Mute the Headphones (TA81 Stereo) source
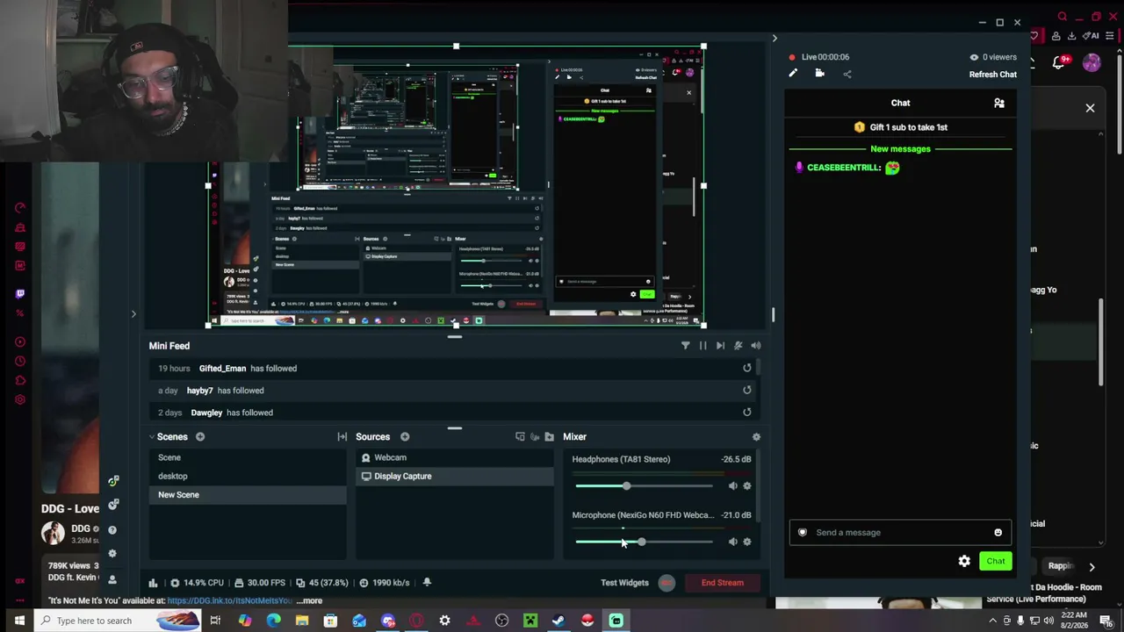This screenshot has width=1124, height=632. coord(732,485)
